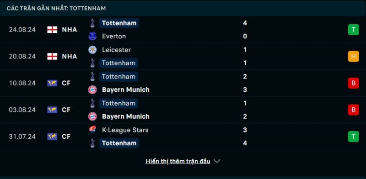Click the world flag icon for 31.07.24
The width and height of the screenshot is (366, 179).
(52, 137)
